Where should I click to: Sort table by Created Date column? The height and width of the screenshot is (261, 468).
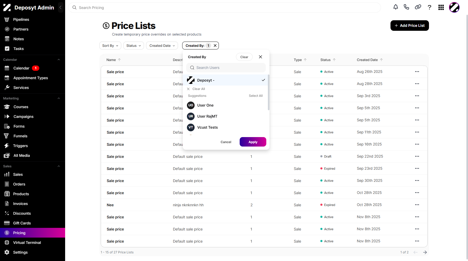click(x=370, y=60)
